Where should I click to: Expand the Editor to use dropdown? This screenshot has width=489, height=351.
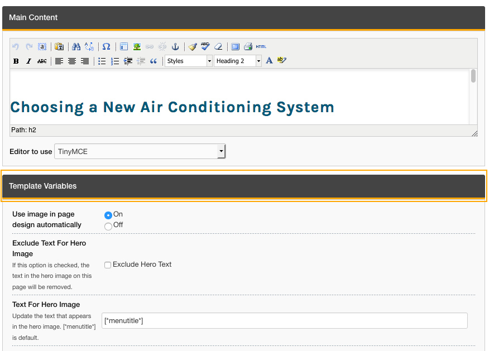140,151
